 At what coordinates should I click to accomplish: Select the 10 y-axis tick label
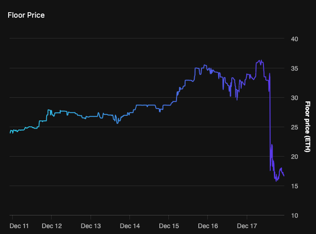coord(294,215)
